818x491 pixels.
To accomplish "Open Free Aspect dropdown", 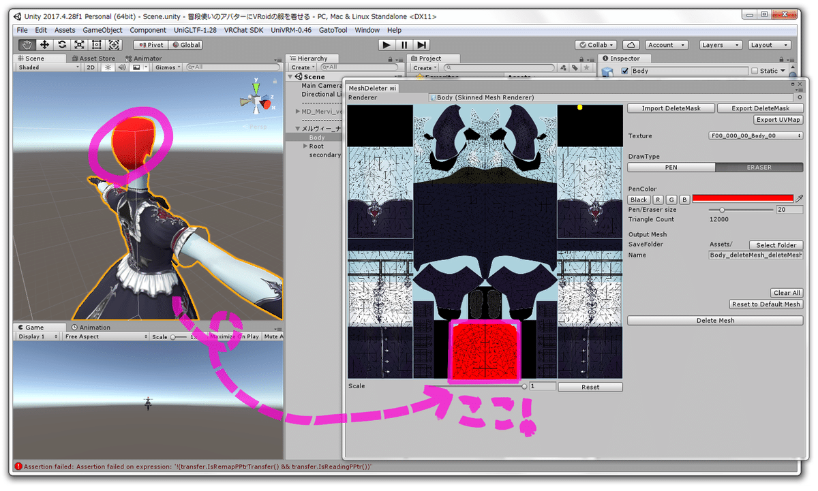I will click(106, 336).
